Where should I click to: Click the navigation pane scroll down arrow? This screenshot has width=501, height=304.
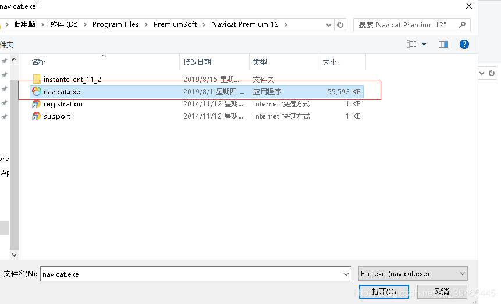tap(14, 255)
